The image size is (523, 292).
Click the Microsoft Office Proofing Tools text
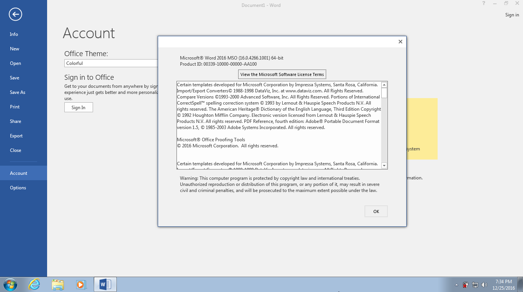pos(211,140)
